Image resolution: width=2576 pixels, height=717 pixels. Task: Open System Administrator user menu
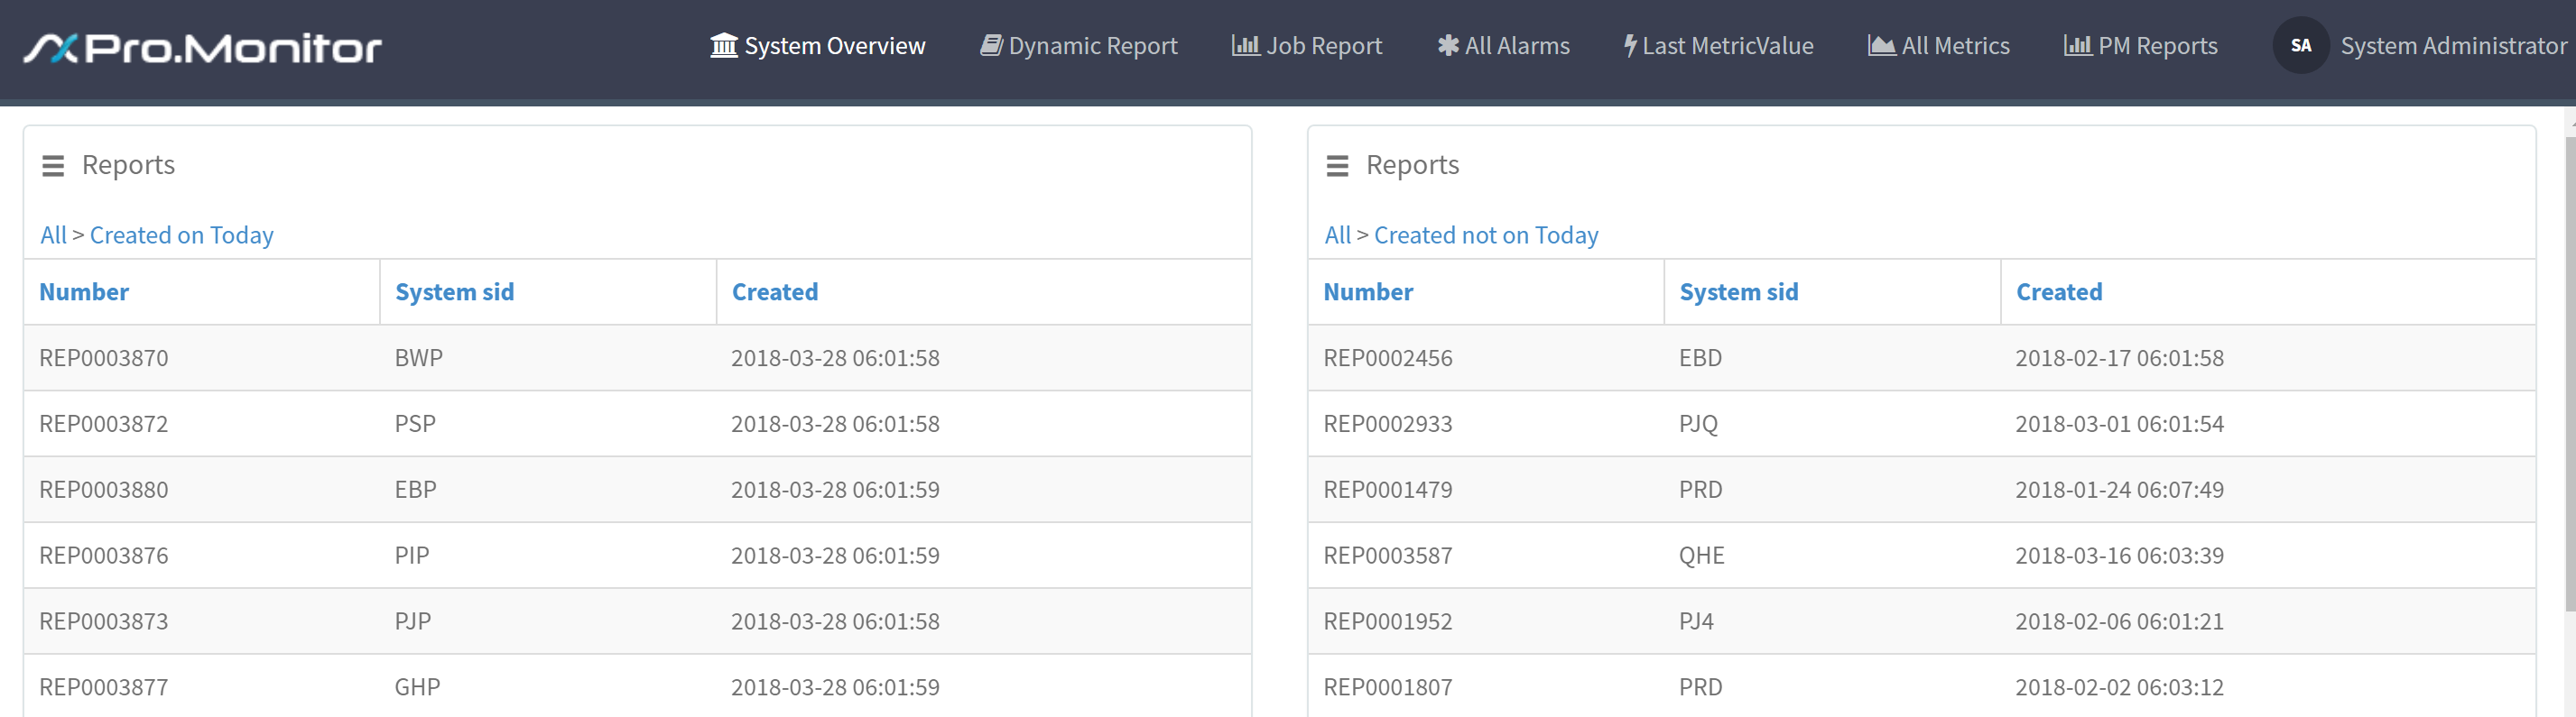pos(2452,46)
